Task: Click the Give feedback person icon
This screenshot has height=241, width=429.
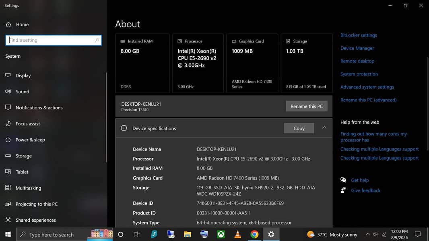Action: pyautogui.click(x=343, y=190)
